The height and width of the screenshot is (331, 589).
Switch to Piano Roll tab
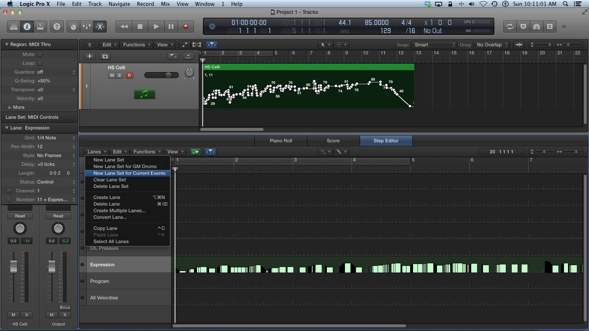tap(281, 140)
